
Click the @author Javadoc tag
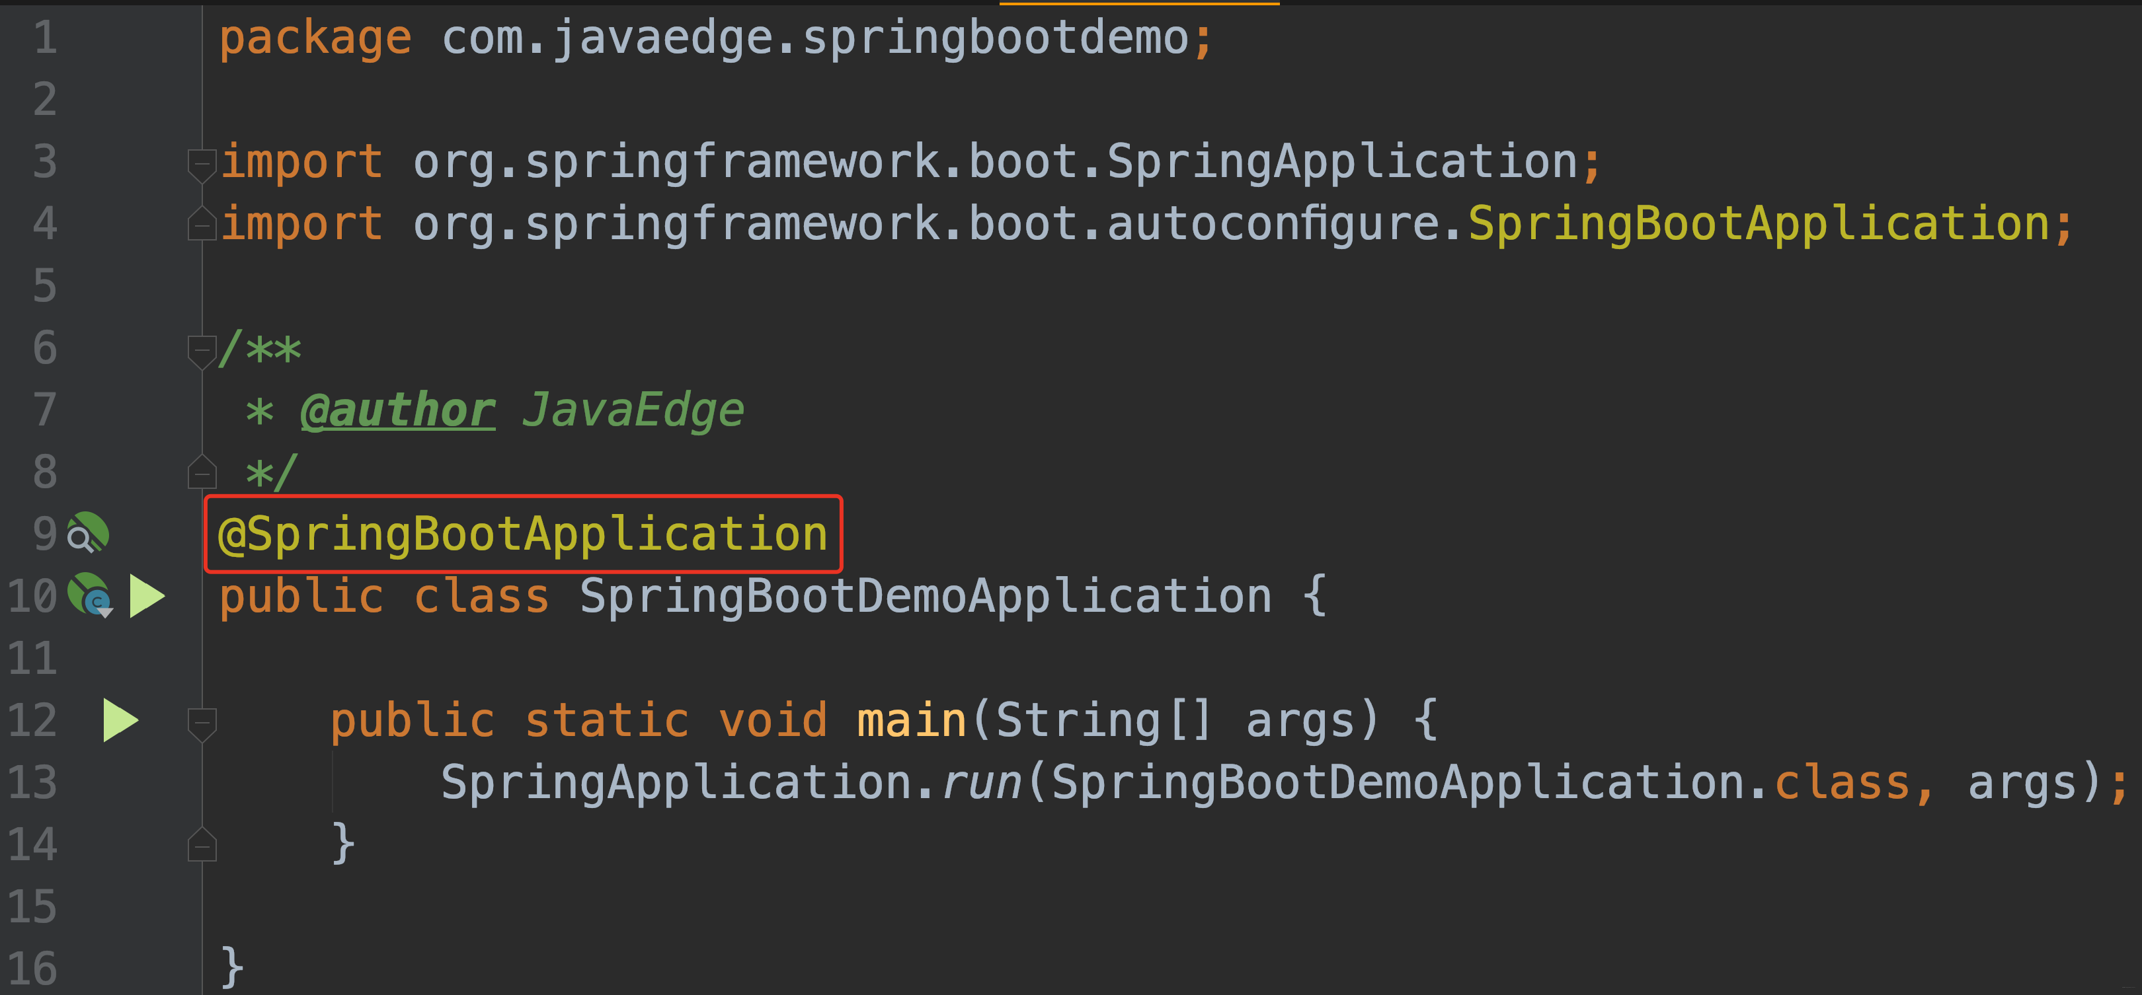[397, 410]
